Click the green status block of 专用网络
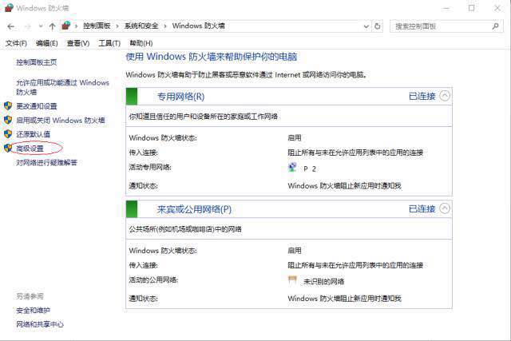The height and width of the screenshot is (341, 511). point(132,96)
